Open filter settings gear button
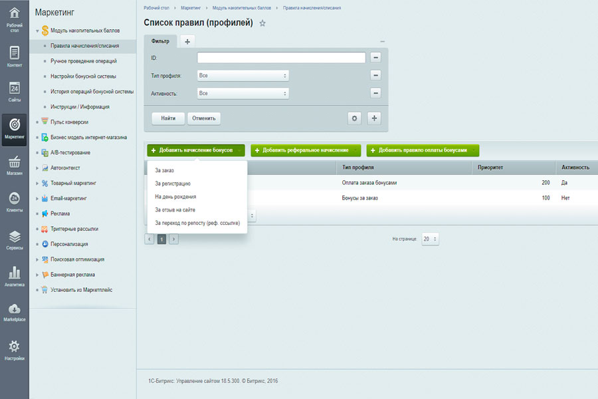This screenshot has width=598, height=399. point(355,118)
